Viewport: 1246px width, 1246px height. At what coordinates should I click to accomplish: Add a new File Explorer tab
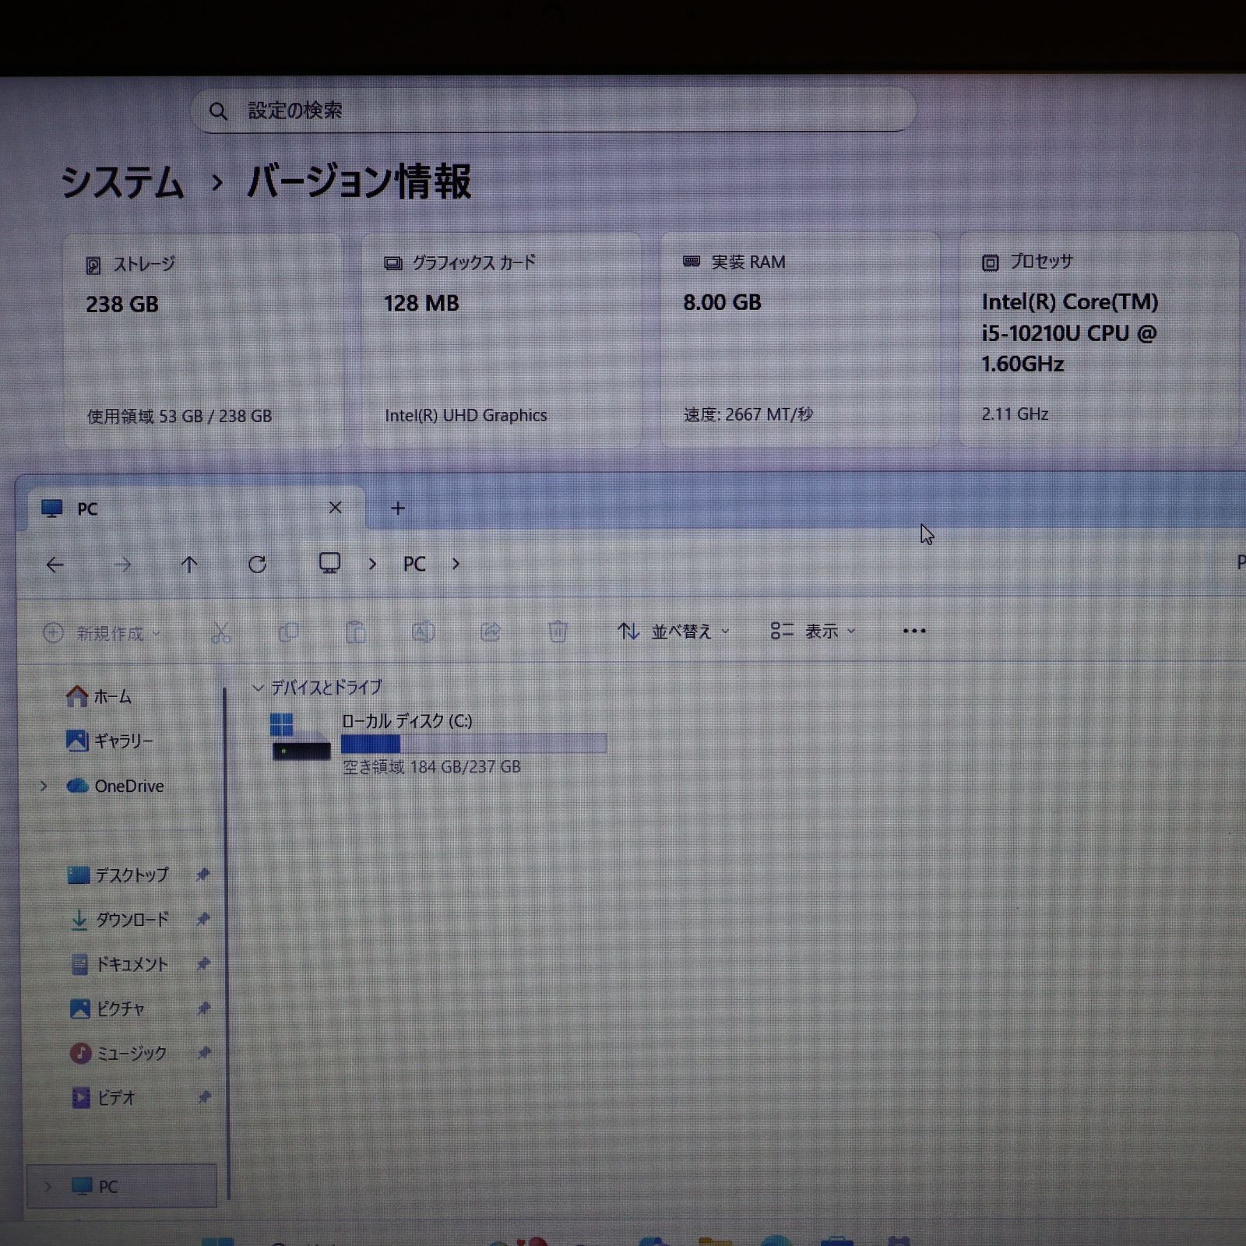click(398, 508)
